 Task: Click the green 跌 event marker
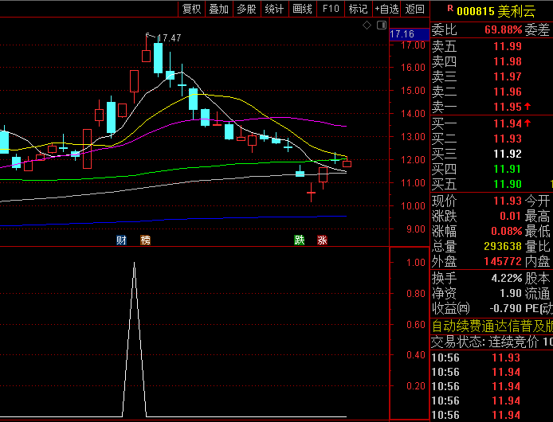300,240
